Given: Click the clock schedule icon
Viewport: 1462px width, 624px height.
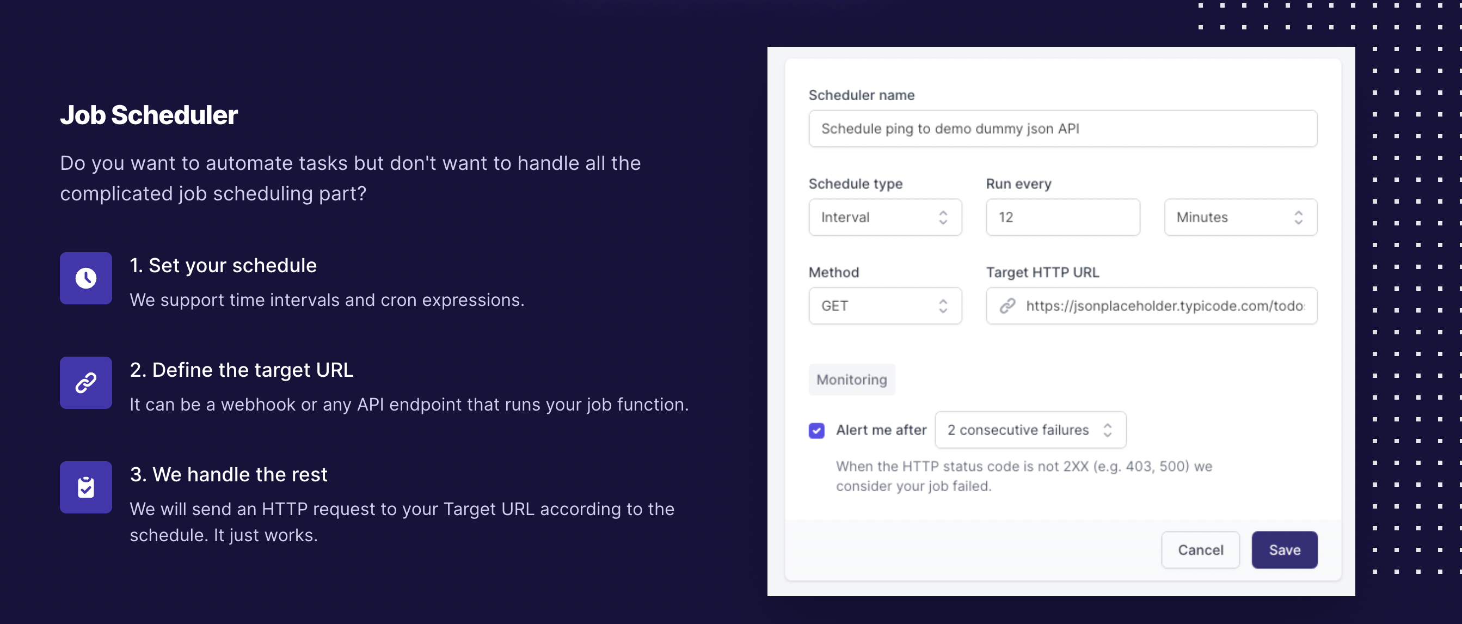Looking at the screenshot, I should coord(85,278).
